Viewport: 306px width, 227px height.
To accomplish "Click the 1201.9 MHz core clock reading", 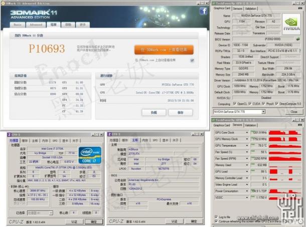I will pos(259,132).
